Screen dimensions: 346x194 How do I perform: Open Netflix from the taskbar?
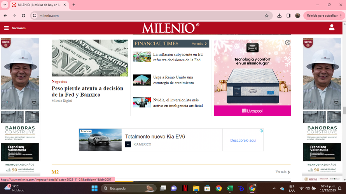click(185, 188)
